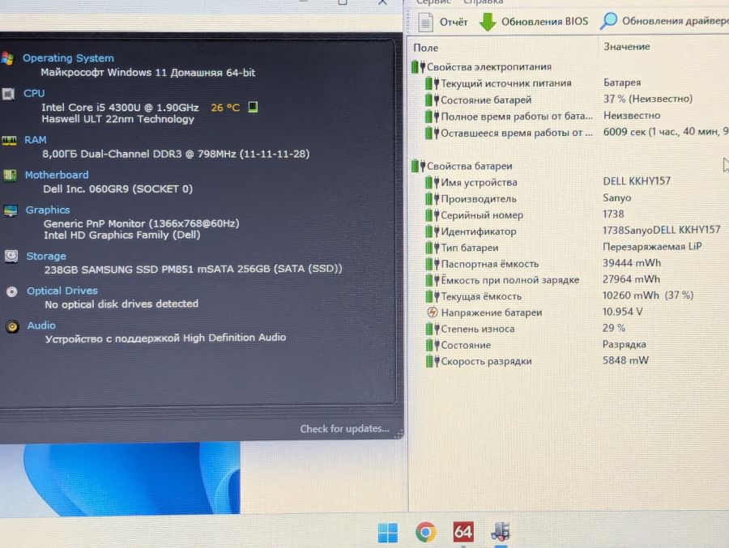This screenshot has height=548, width=729.
Task: Click the CPU temperature value 26 °C
Action: click(225, 108)
